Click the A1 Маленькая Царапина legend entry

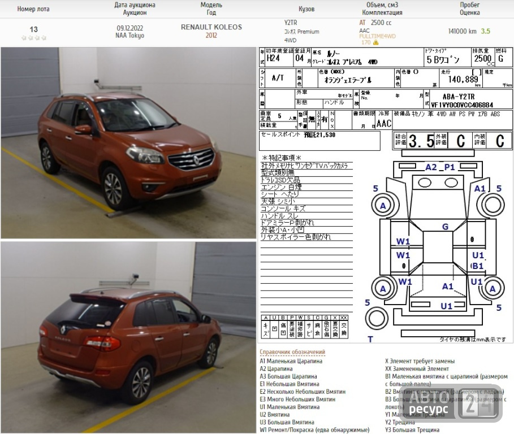291,361
